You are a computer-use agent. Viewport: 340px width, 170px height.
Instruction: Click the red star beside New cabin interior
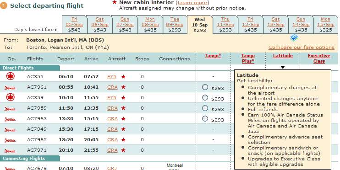(115, 3)
